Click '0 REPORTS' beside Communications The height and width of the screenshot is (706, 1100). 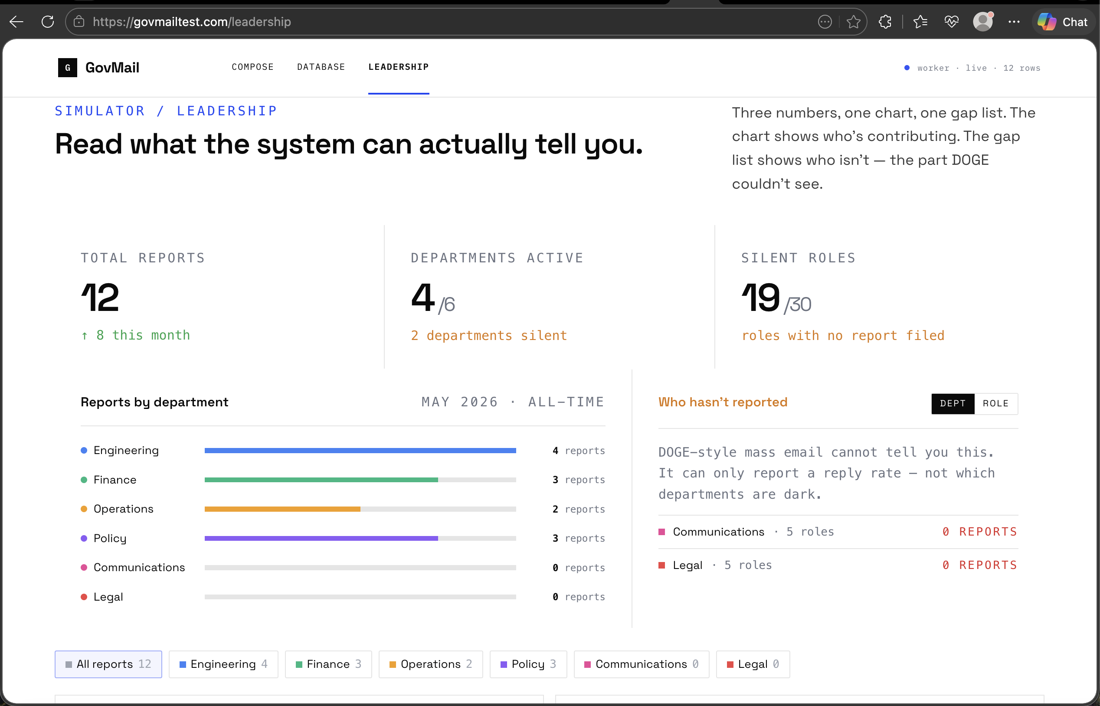(980, 532)
